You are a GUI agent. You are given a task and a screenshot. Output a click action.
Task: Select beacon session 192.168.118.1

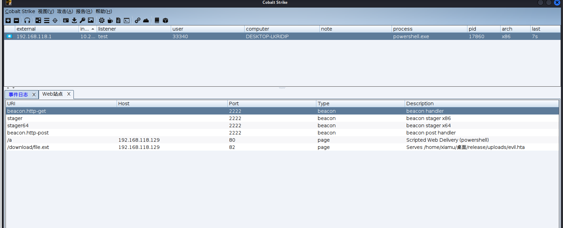click(x=282, y=36)
